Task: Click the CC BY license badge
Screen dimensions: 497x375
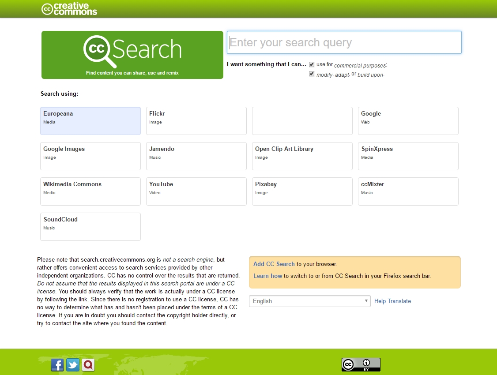Action: pyautogui.click(x=361, y=364)
